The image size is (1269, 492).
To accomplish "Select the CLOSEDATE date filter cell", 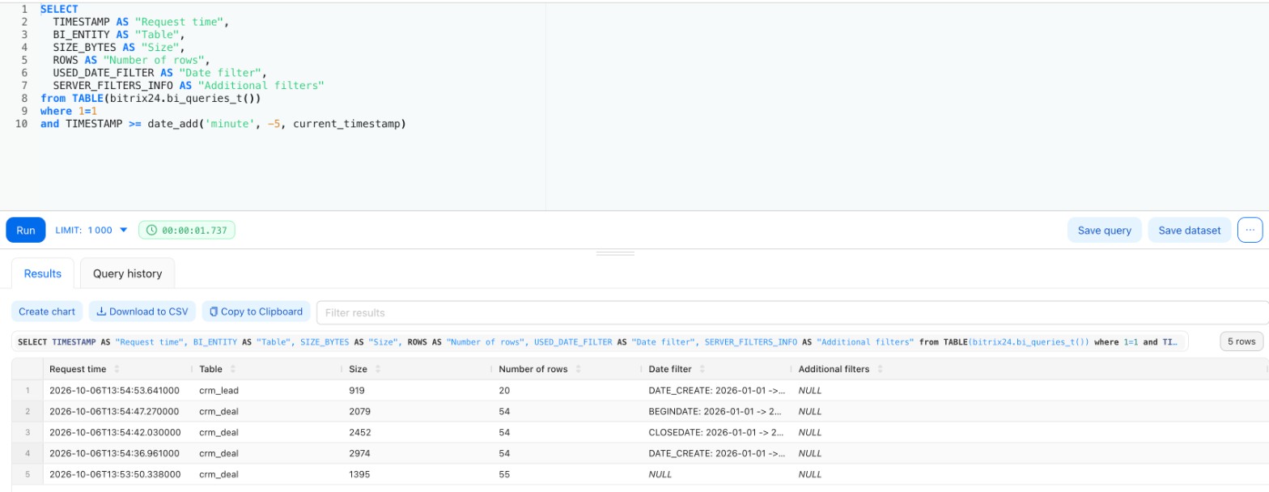I will tap(716, 432).
